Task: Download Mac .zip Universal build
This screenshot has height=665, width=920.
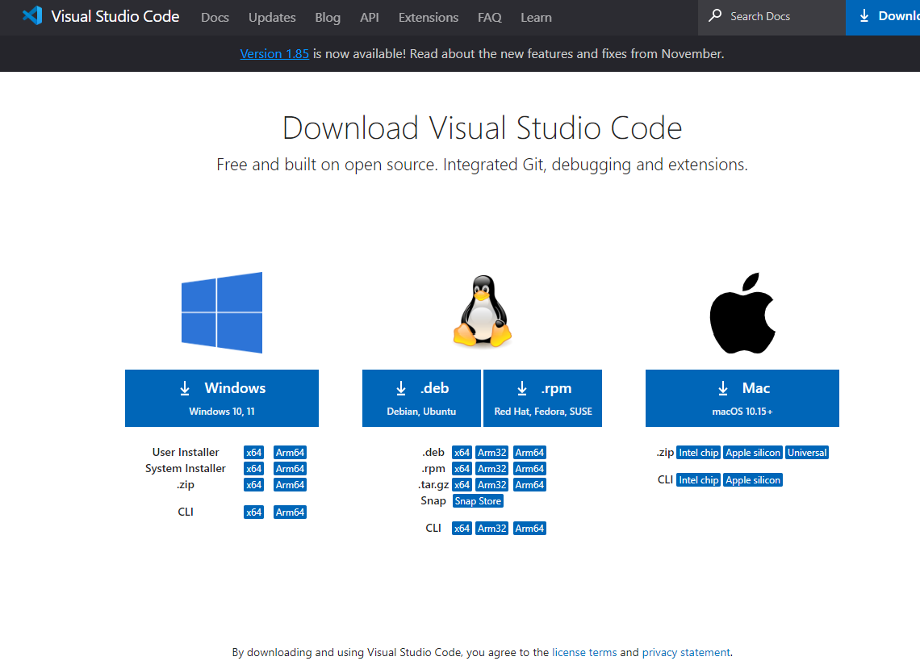Action: click(x=807, y=453)
